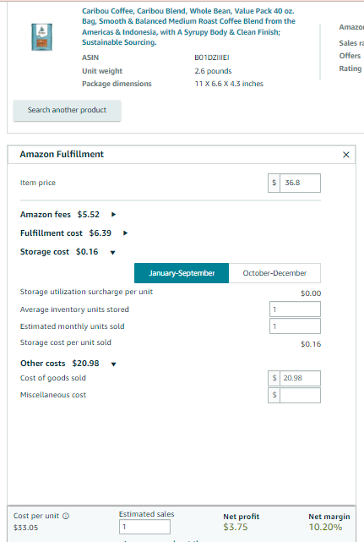Switch to October-December storage period

pyautogui.click(x=274, y=273)
